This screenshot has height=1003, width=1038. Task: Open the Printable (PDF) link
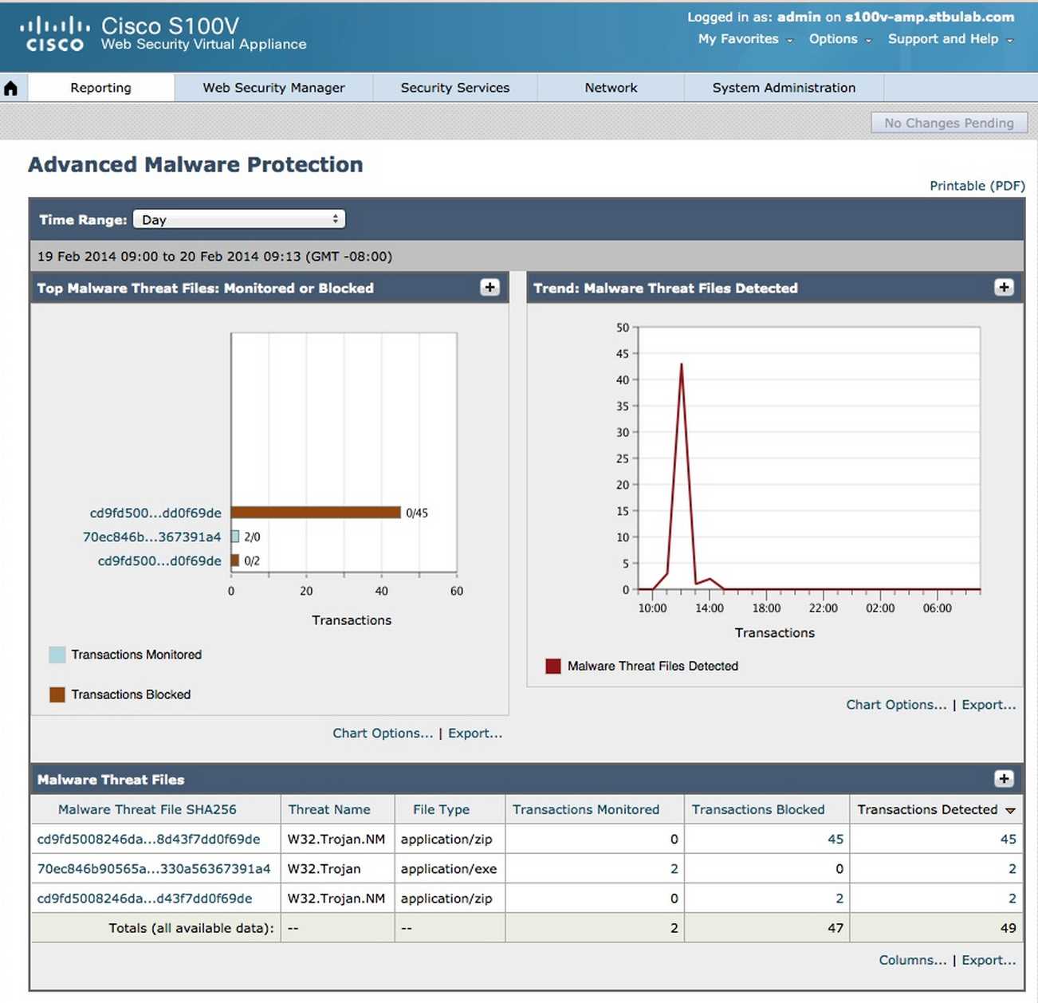[977, 186]
